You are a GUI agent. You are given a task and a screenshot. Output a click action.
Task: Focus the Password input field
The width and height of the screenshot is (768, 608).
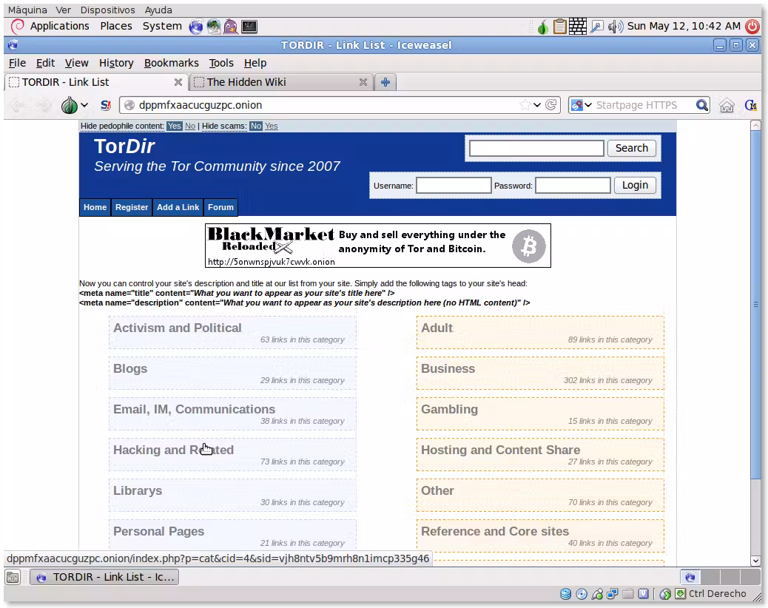pos(573,186)
